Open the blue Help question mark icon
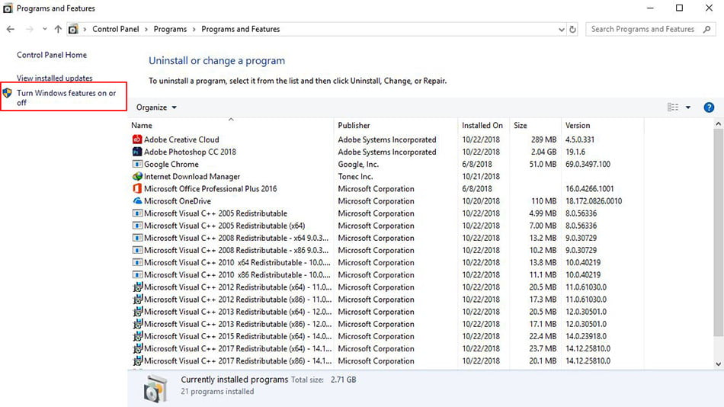 (709, 107)
